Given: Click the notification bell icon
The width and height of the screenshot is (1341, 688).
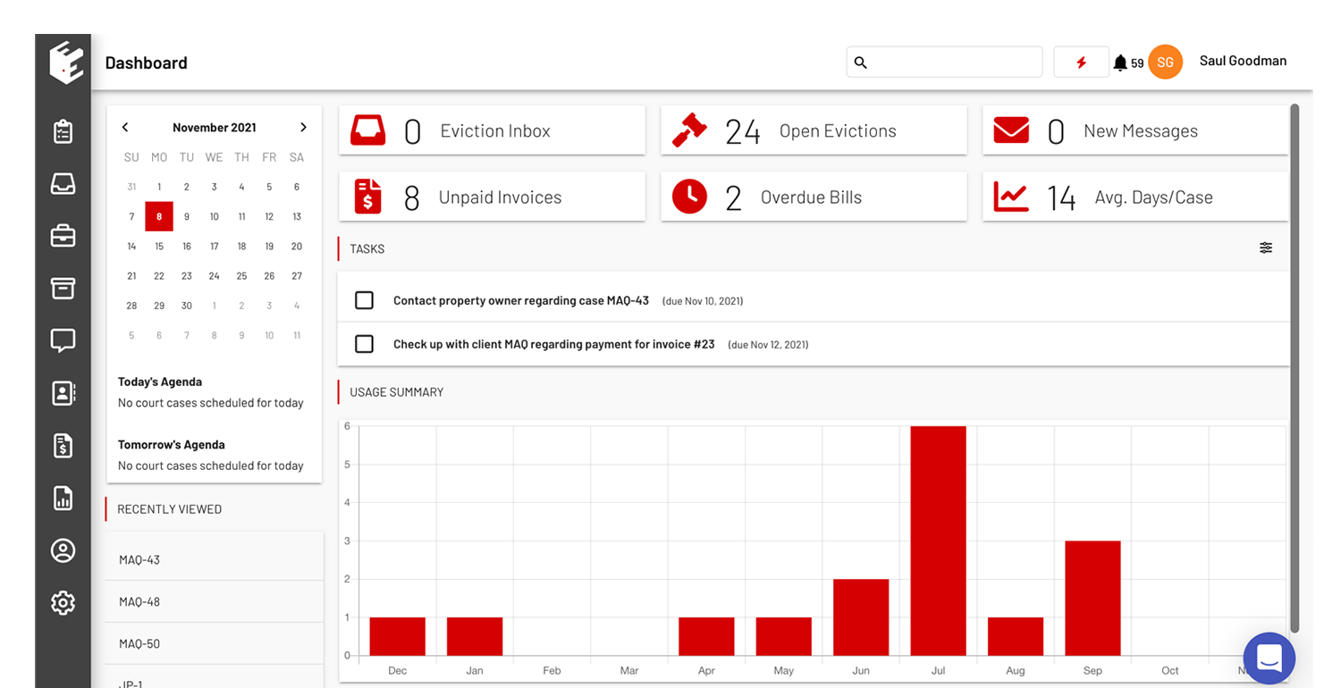Looking at the screenshot, I should pos(1120,63).
